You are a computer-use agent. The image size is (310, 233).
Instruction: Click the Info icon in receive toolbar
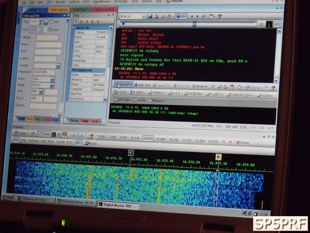point(182,17)
